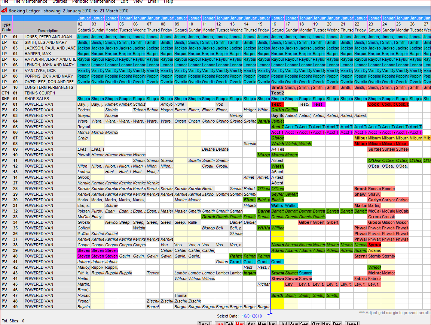Click the Booking Ledger window icon
This screenshot has height=325, width=431.
[4, 11]
